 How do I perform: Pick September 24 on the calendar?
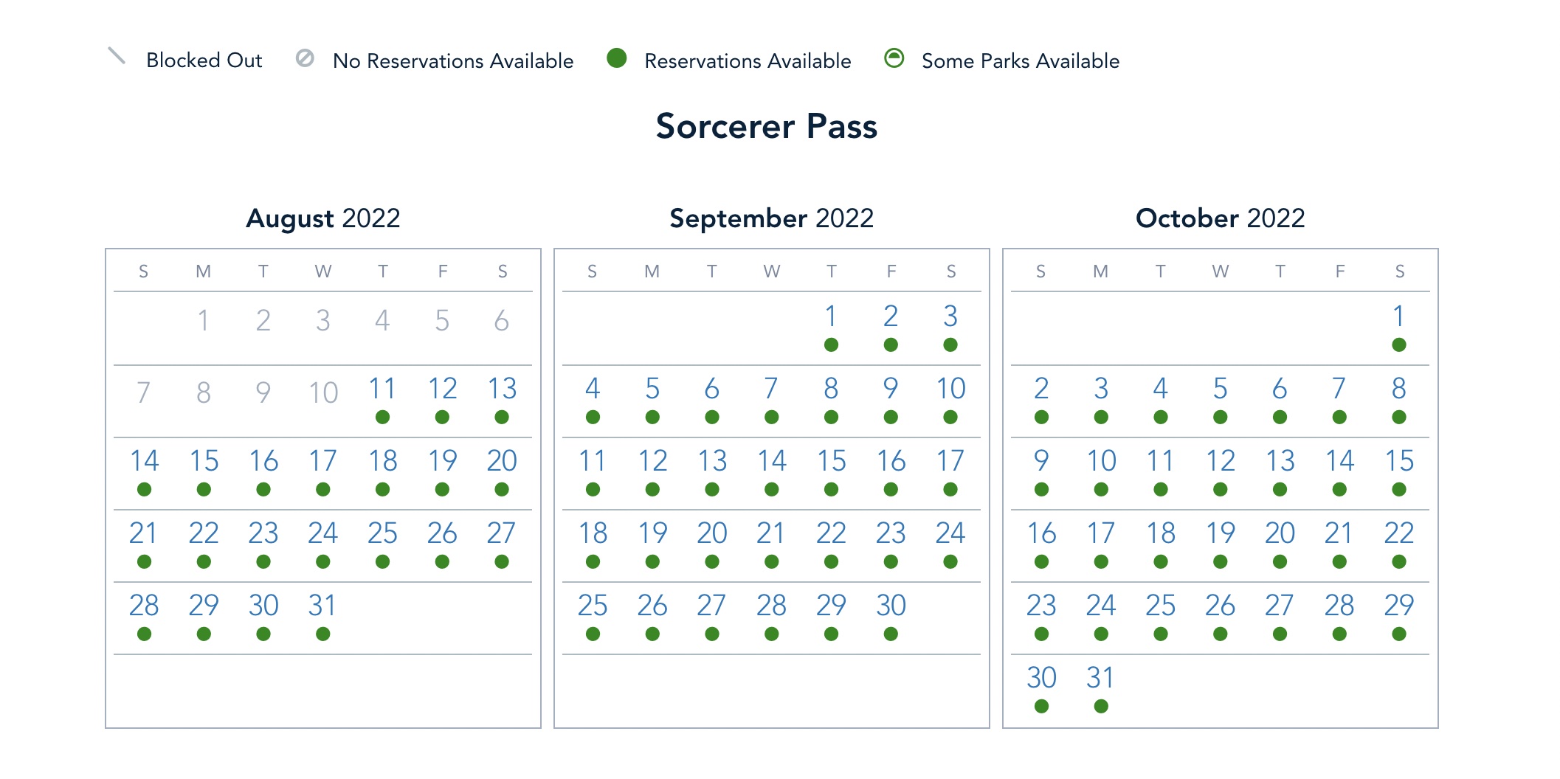(950, 533)
